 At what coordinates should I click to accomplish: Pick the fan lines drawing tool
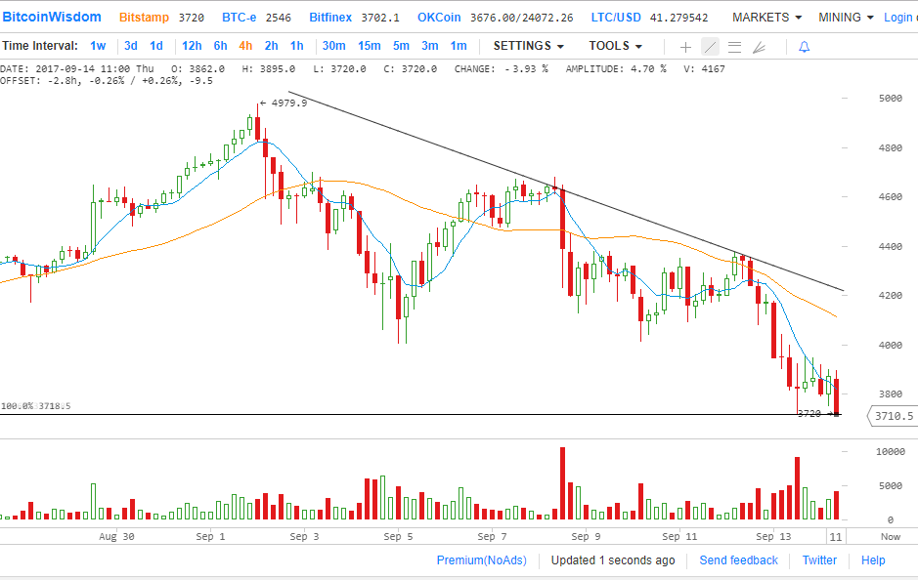pyautogui.click(x=759, y=47)
